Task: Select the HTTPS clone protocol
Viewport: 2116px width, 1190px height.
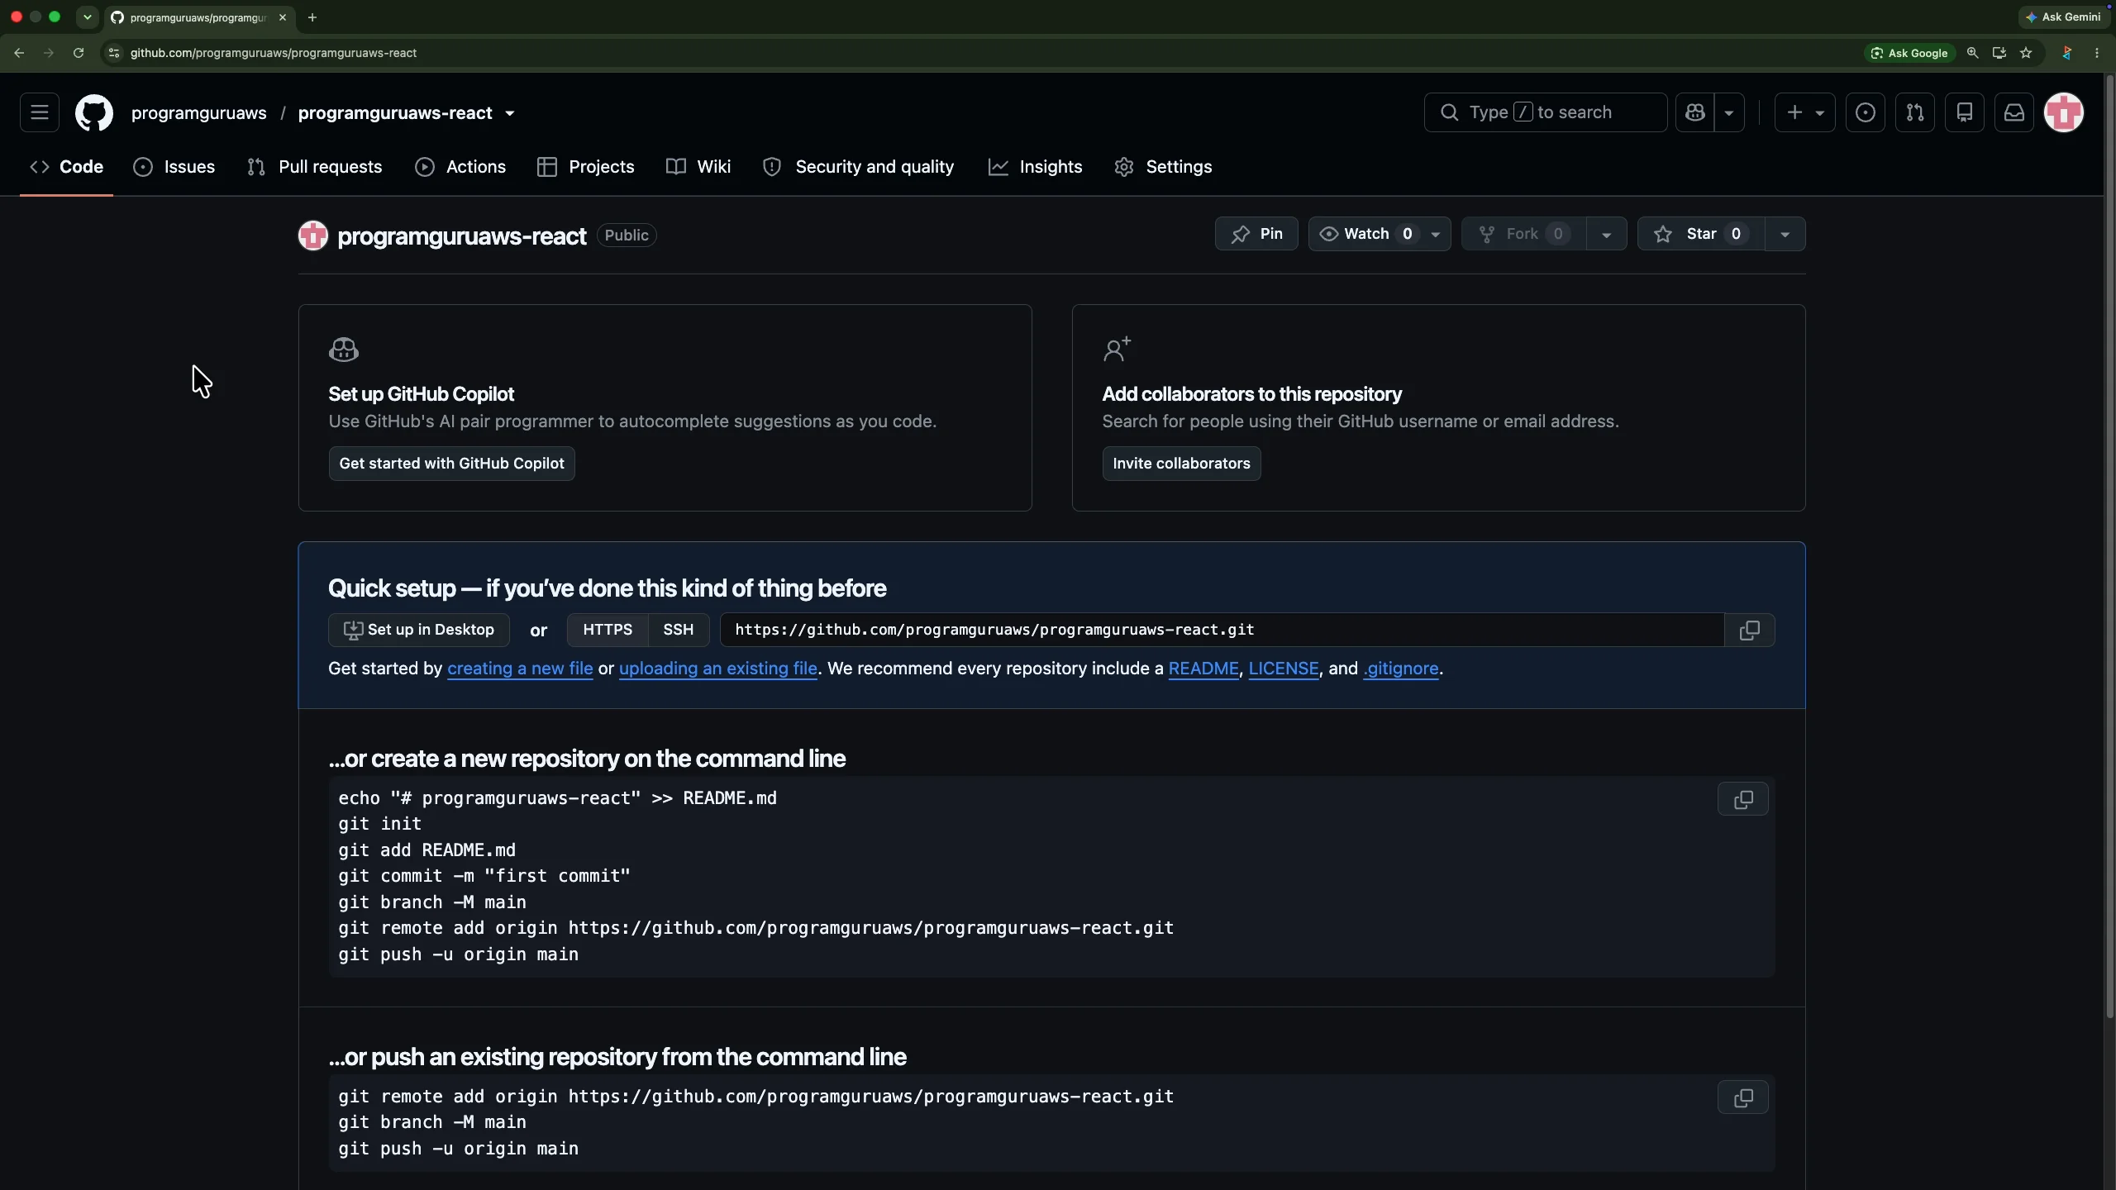Action: (608, 630)
